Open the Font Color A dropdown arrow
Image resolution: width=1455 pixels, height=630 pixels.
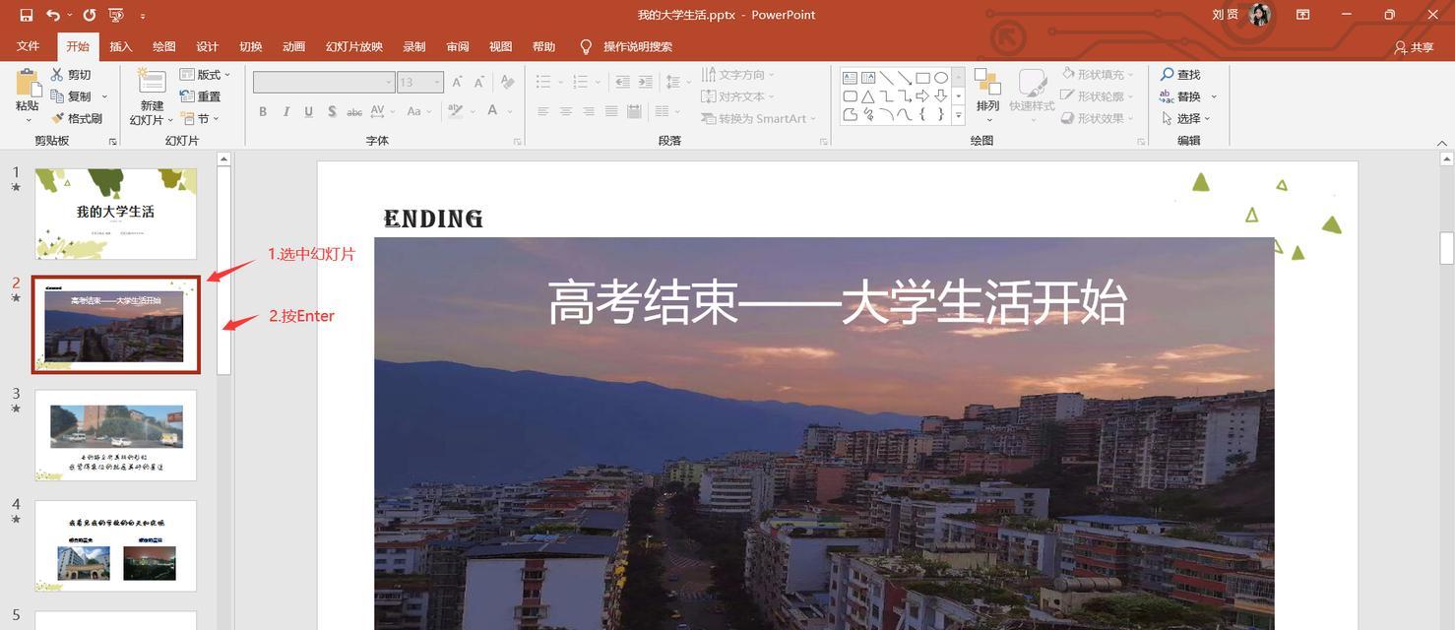click(511, 112)
